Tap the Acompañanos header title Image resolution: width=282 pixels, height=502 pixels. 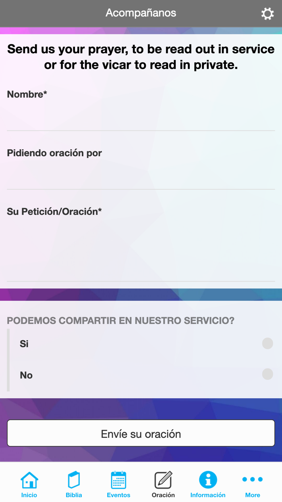click(x=141, y=13)
